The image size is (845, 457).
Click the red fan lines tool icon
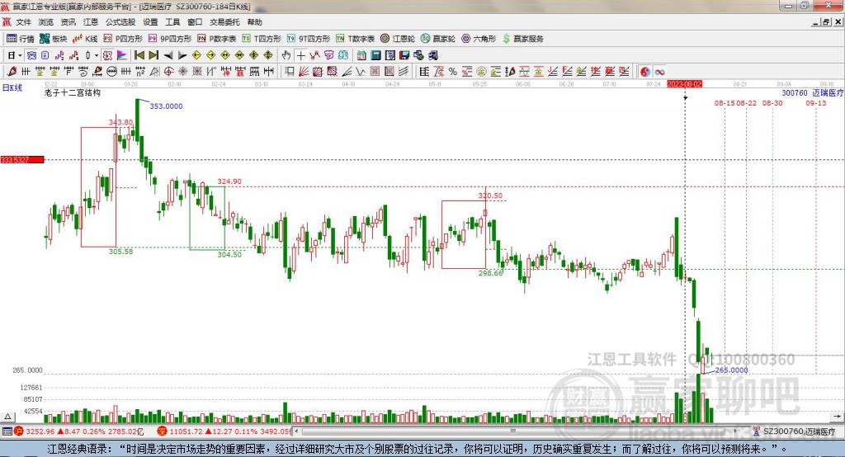tap(303, 72)
